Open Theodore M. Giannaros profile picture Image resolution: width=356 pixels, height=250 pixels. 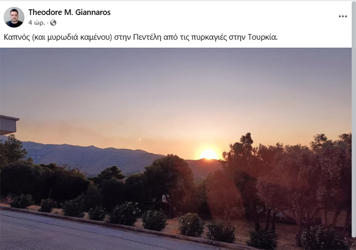click(14, 17)
